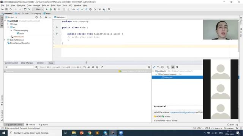Open Settings via the wrench icon
243x136 pixels.
click(x=100, y=9)
